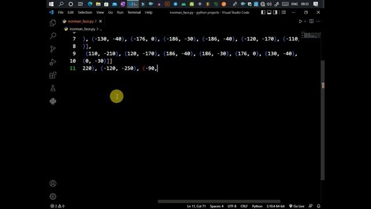Open Windows taskbar search
Image resolution: width=371 pixels, height=209 pixels.
click(61, 4)
